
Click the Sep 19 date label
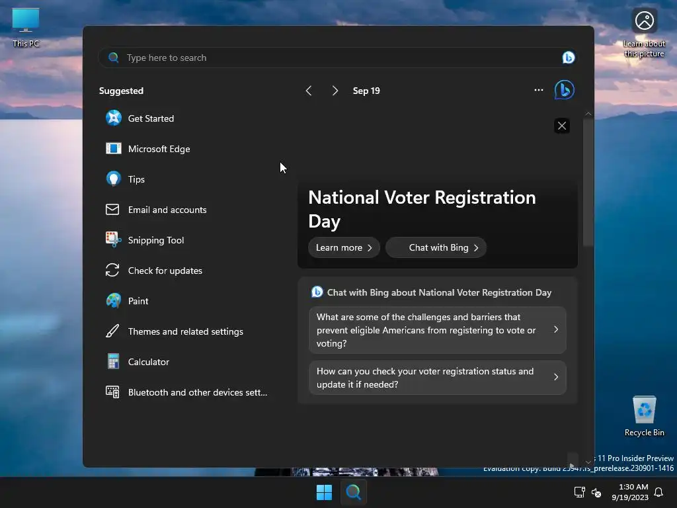pos(366,91)
